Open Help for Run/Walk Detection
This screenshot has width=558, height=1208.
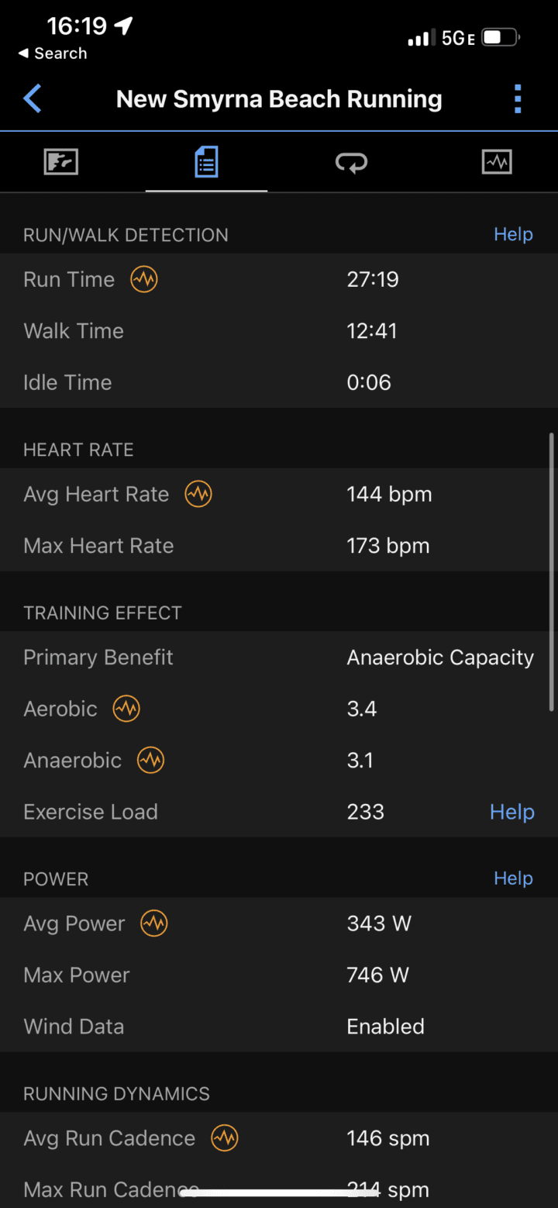point(513,234)
